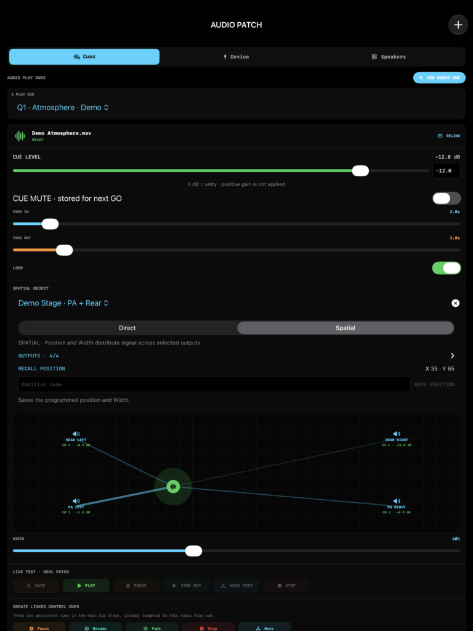Switch to the Cues tab
Viewport: 473px width, 631px height.
[x=84, y=57]
